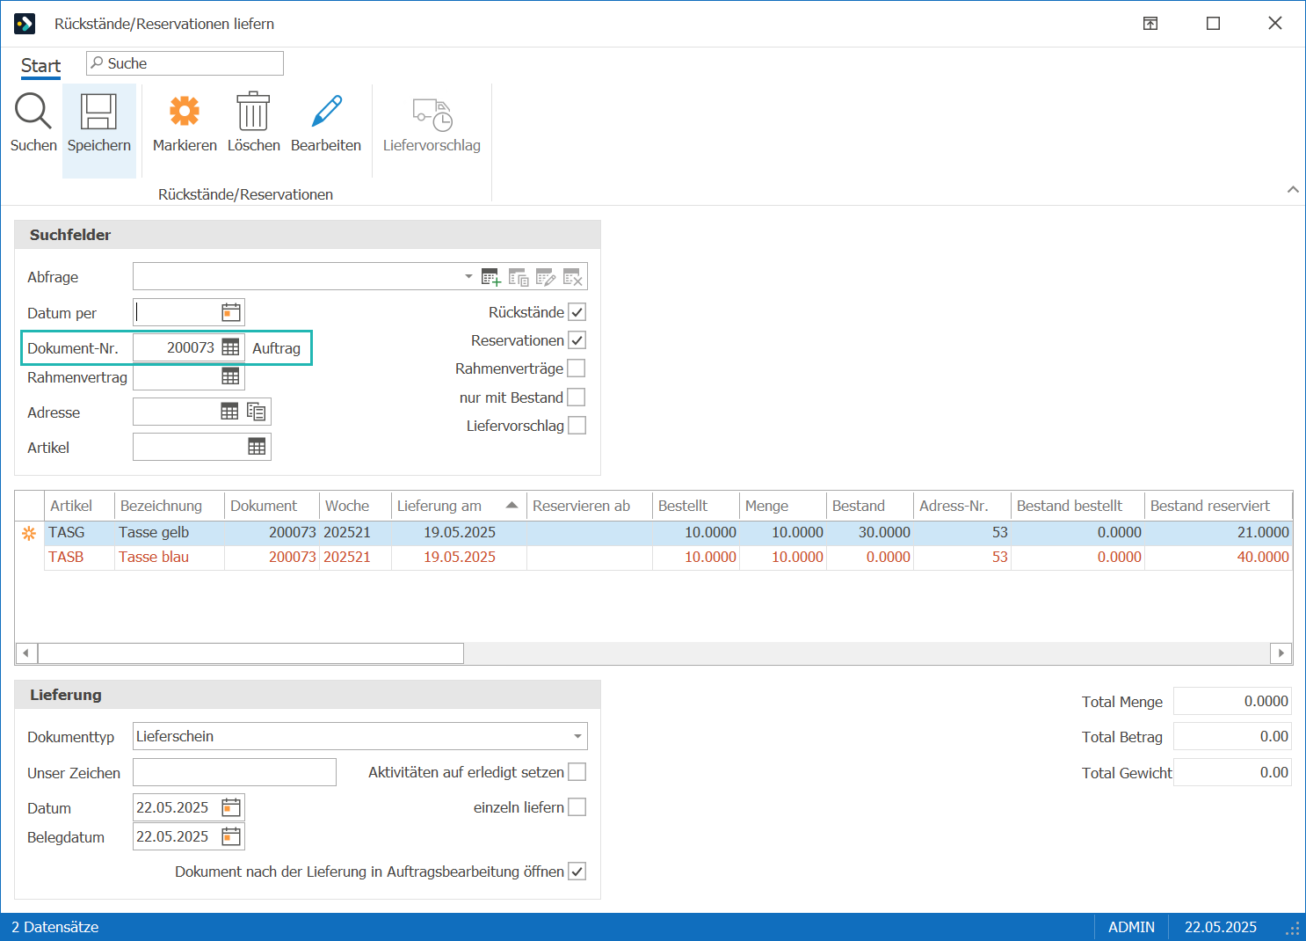
Task: Uncheck the Rückstände checkbox
Action: click(577, 312)
